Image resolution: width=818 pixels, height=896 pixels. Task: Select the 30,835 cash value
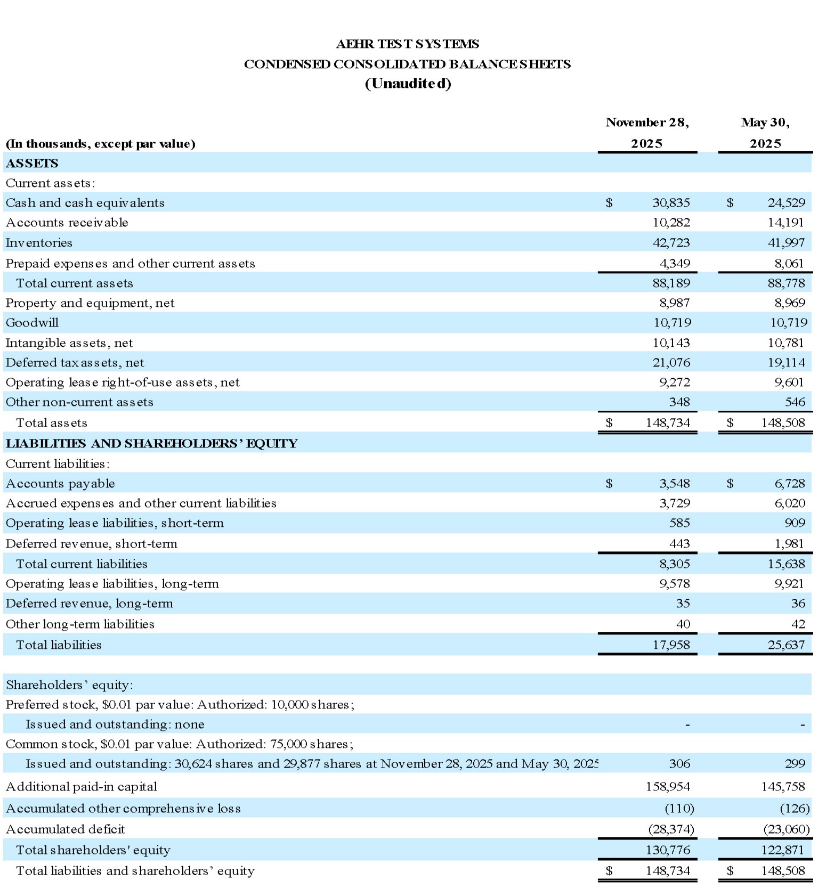[x=671, y=202]
